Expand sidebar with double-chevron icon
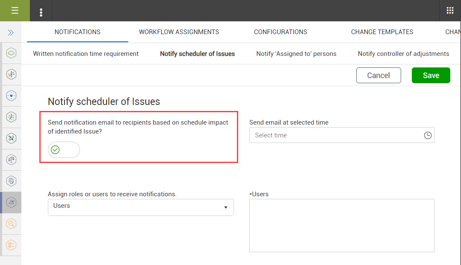The image size is (461, 265). click(11, 32)
